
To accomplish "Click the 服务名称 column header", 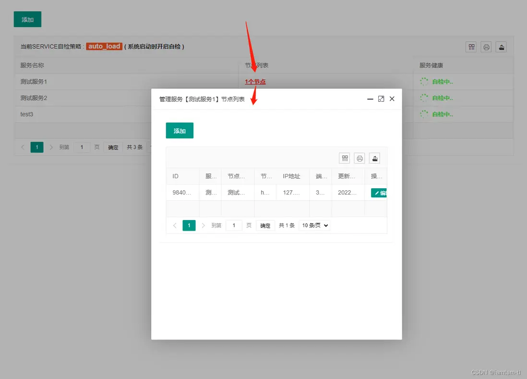I will point(32,65).
